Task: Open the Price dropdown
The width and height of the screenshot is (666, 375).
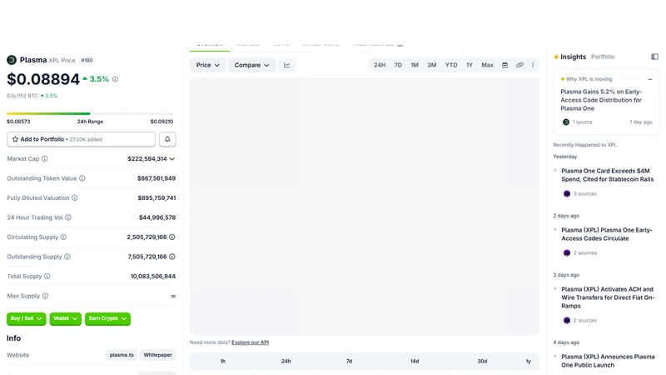Action: point(207,65)
